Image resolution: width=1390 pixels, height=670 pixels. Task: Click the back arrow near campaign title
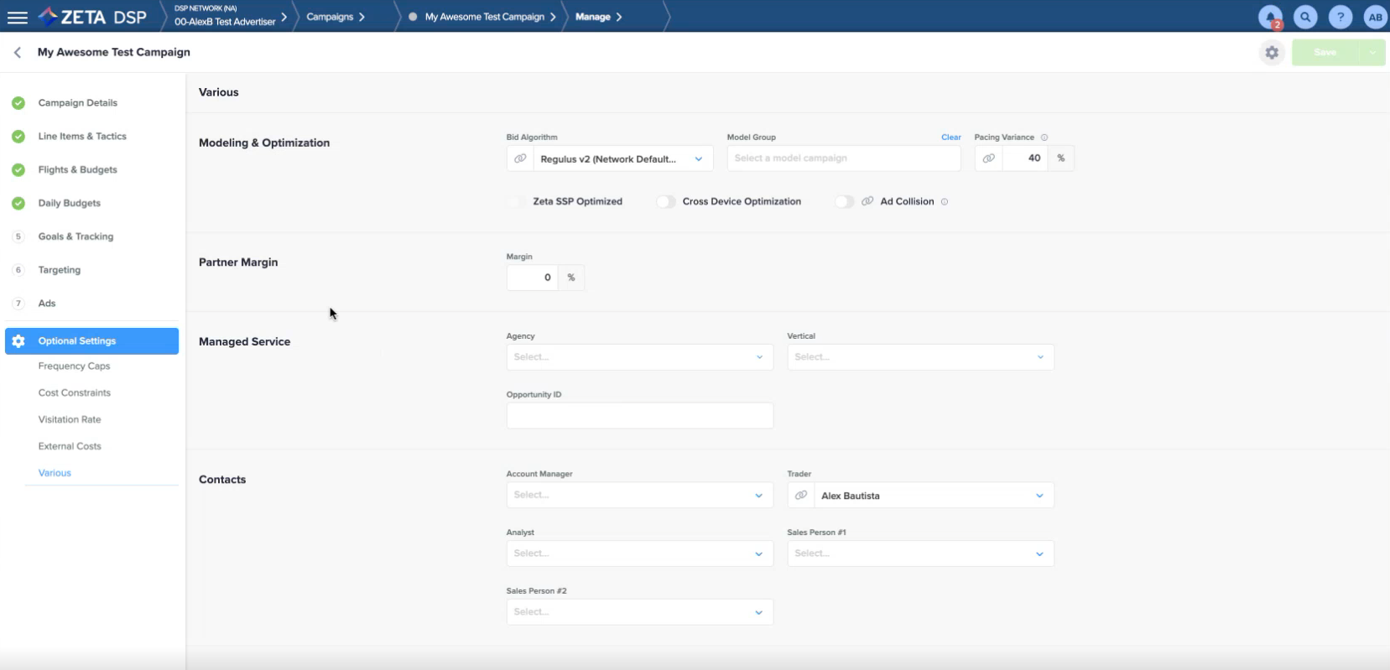[x=18, y=52]
